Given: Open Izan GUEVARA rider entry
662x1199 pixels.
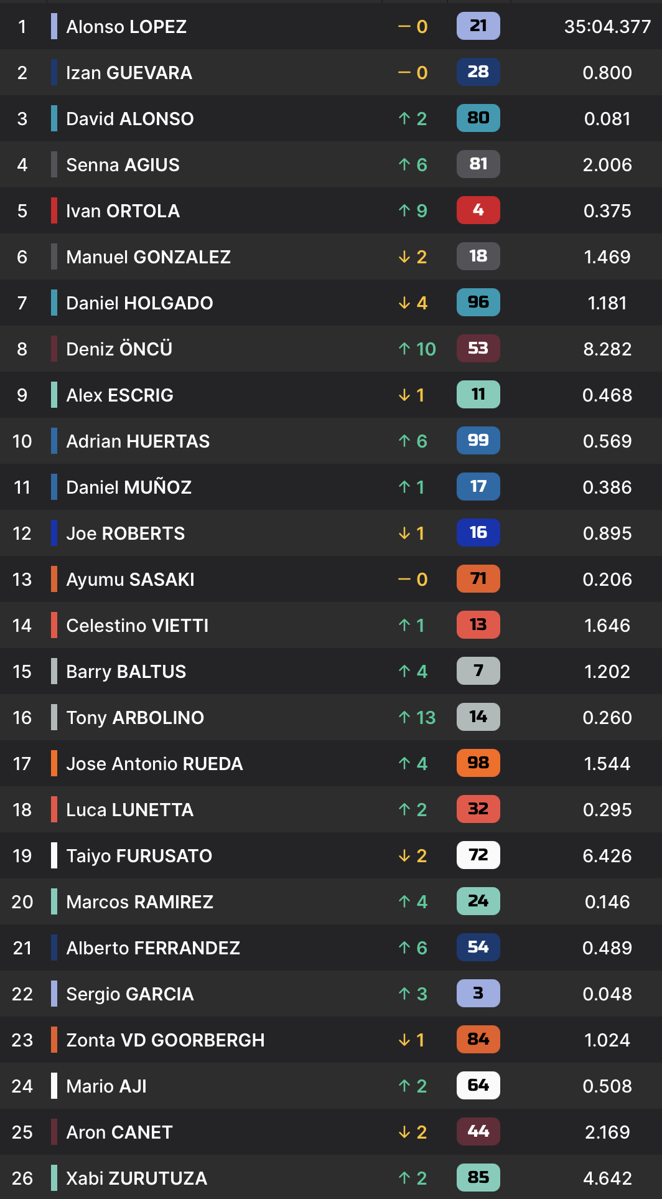Looking at the screenshot, I should (x=331, y=72).
